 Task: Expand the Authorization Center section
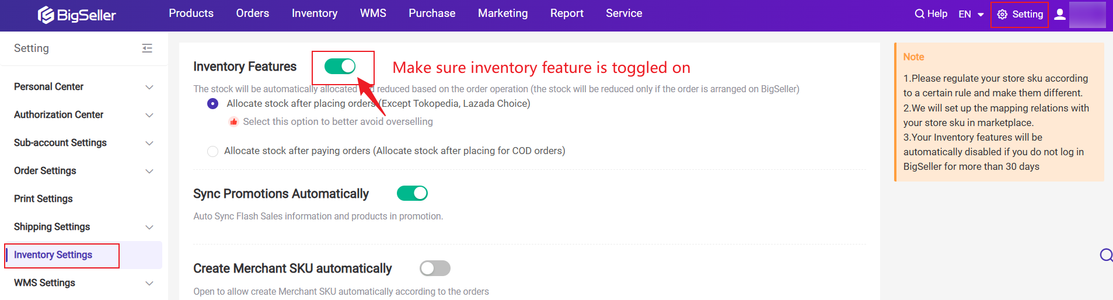[83, 115]
